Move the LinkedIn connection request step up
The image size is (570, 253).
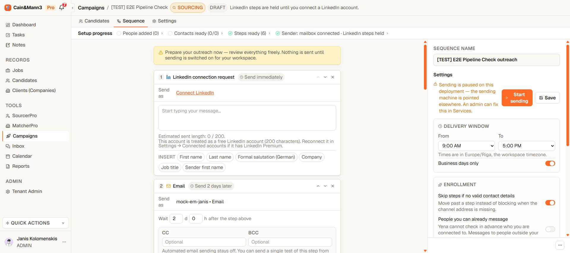(x=318, y=77)
